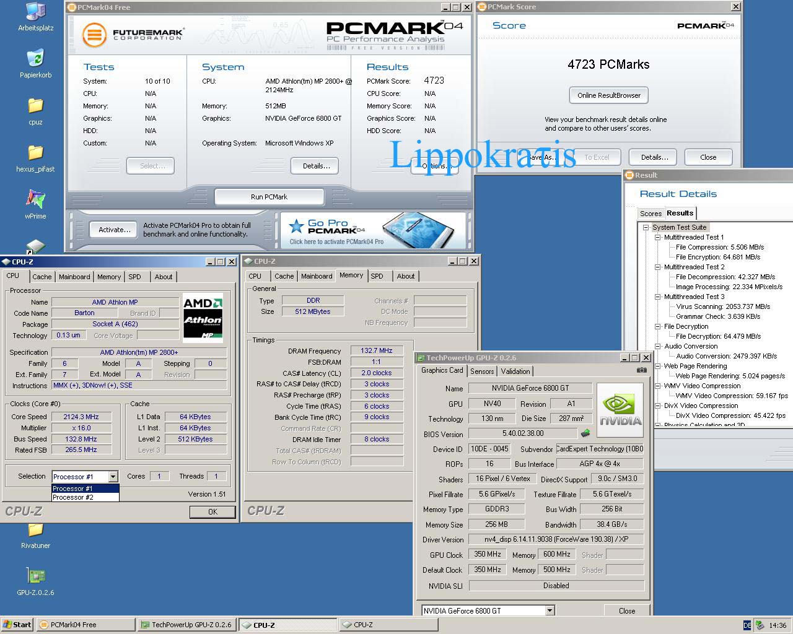
Task: Open the Start menu
Action: click(17, 625)
